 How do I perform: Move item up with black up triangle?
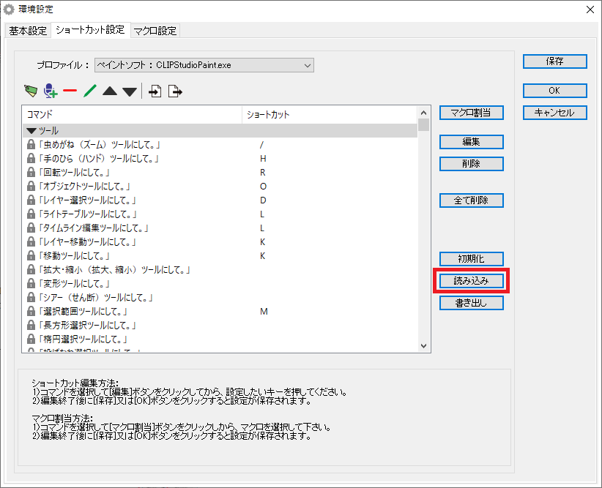point(109,91)
